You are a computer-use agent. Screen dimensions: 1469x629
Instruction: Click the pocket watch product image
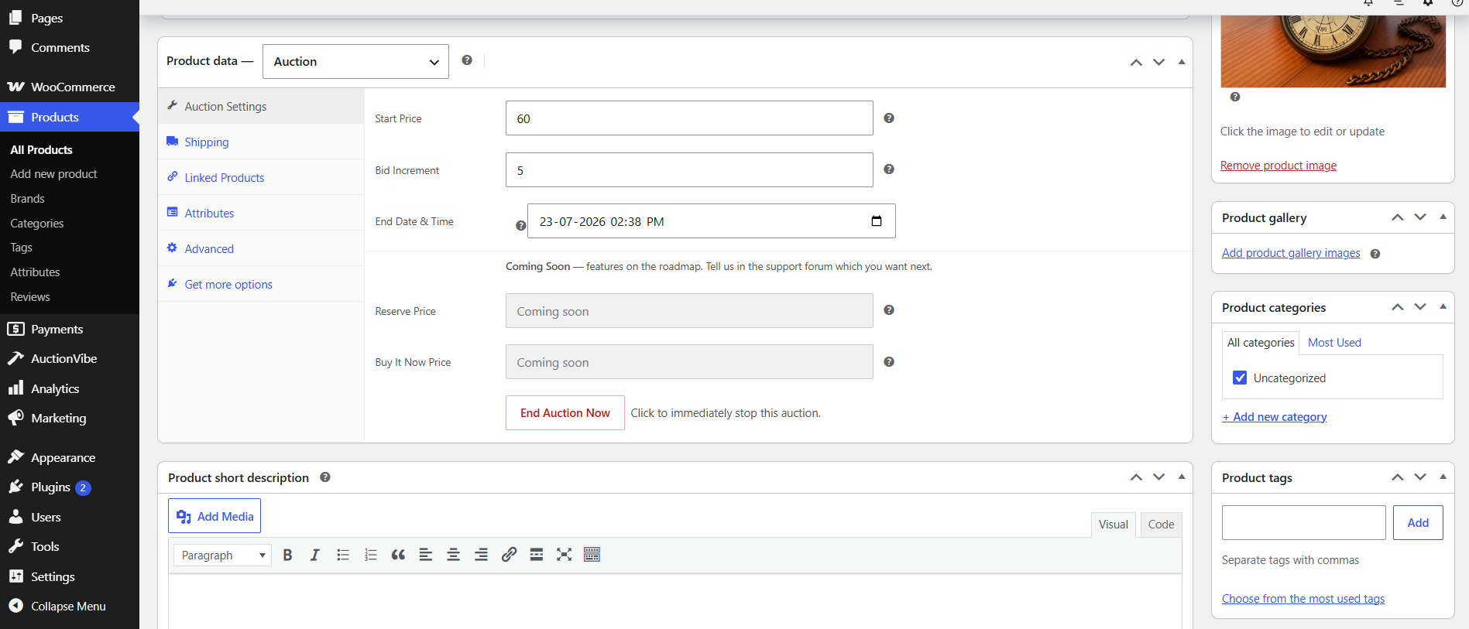pyautogui.click(x=1333, y=50)
